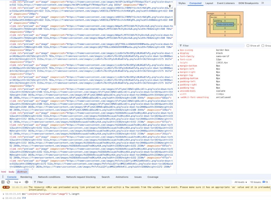271x200 pixels.
Task: Open the Search drawer tab
Action: 105,177
